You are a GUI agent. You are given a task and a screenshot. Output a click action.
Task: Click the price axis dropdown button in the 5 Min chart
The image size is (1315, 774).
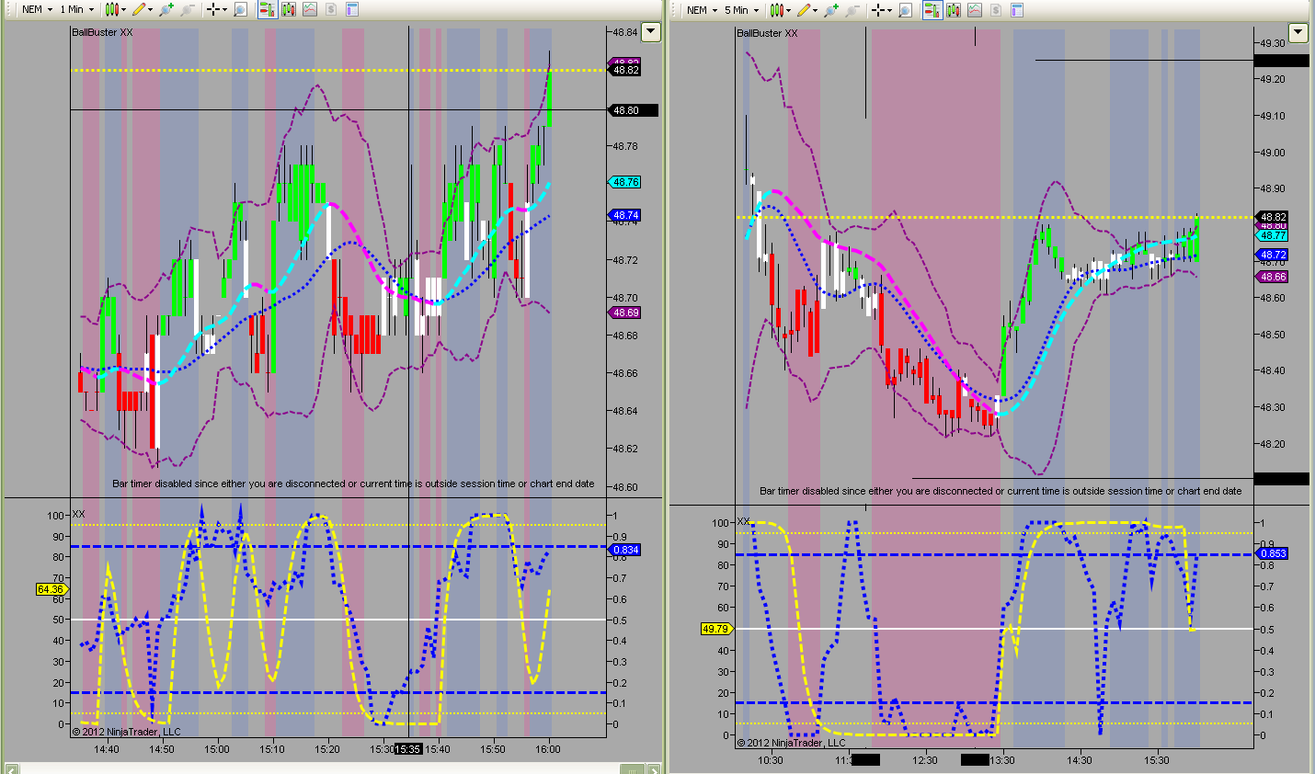(x=1298, y=33)
